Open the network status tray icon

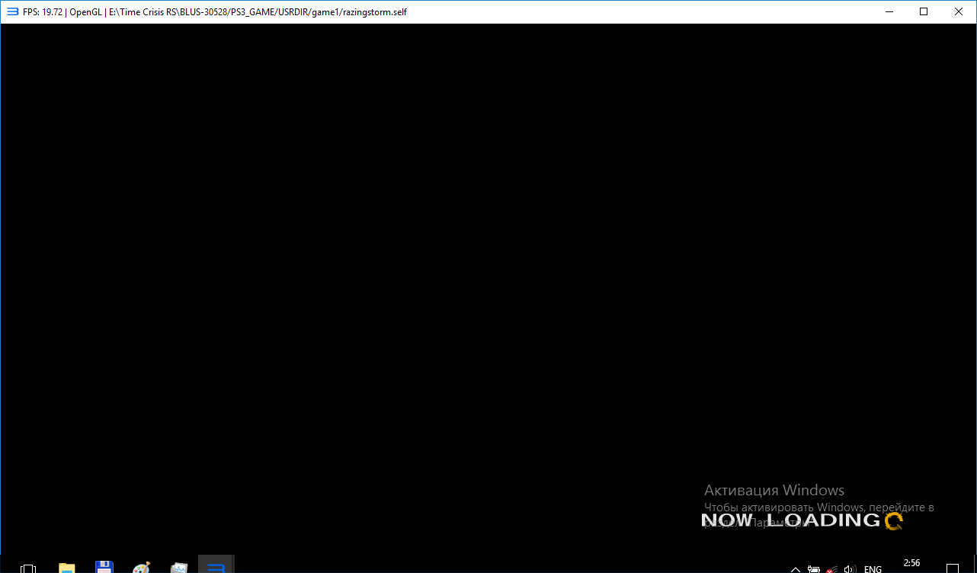point(832,569)
